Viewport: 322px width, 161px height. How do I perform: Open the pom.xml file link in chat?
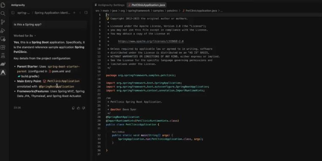click(56, 72)
